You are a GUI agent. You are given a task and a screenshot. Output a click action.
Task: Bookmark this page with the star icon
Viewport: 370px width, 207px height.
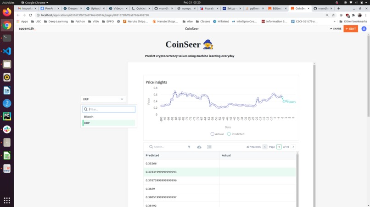point(333,15)
